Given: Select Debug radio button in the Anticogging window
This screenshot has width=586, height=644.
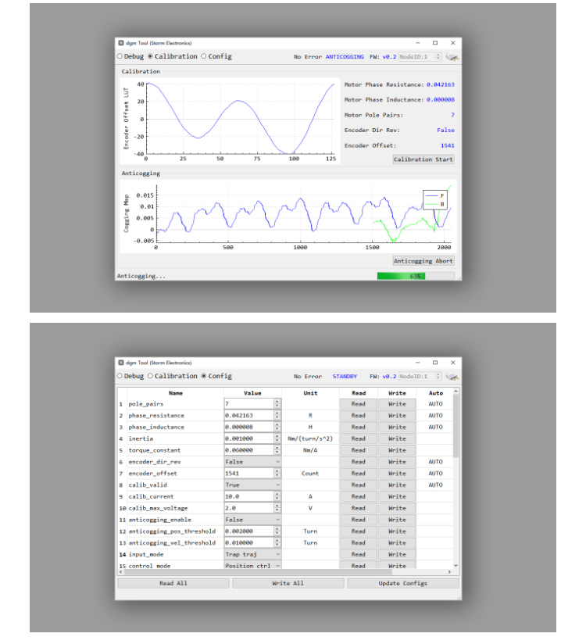Looking at the screenshot, I should [x=120, y=56].
